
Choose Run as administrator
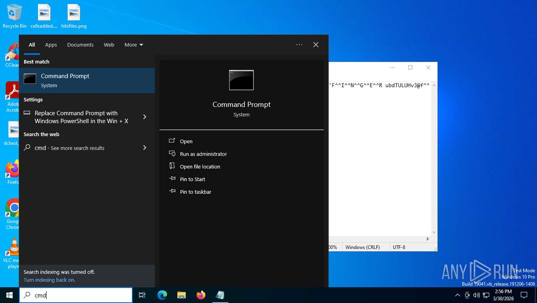click(x=203, y=154)
